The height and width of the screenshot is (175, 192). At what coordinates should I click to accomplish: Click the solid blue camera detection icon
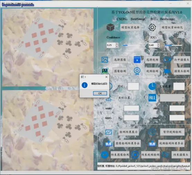[x=167, y=71]
